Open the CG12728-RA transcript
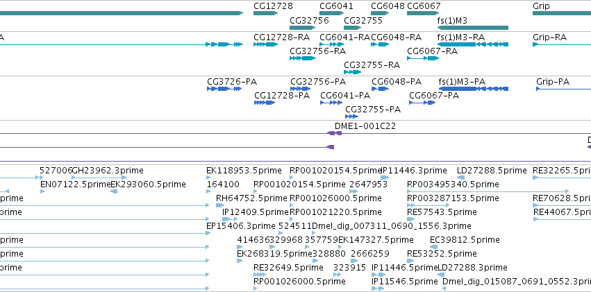The height and width of the screenshot is (292, 591). (265, 44)
